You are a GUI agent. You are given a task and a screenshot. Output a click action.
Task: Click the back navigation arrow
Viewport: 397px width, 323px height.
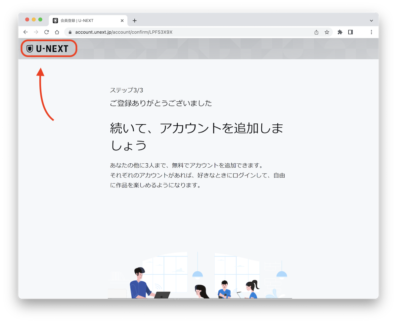point(25,32)
